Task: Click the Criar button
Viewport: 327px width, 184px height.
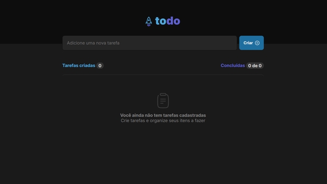Action: 251,43
